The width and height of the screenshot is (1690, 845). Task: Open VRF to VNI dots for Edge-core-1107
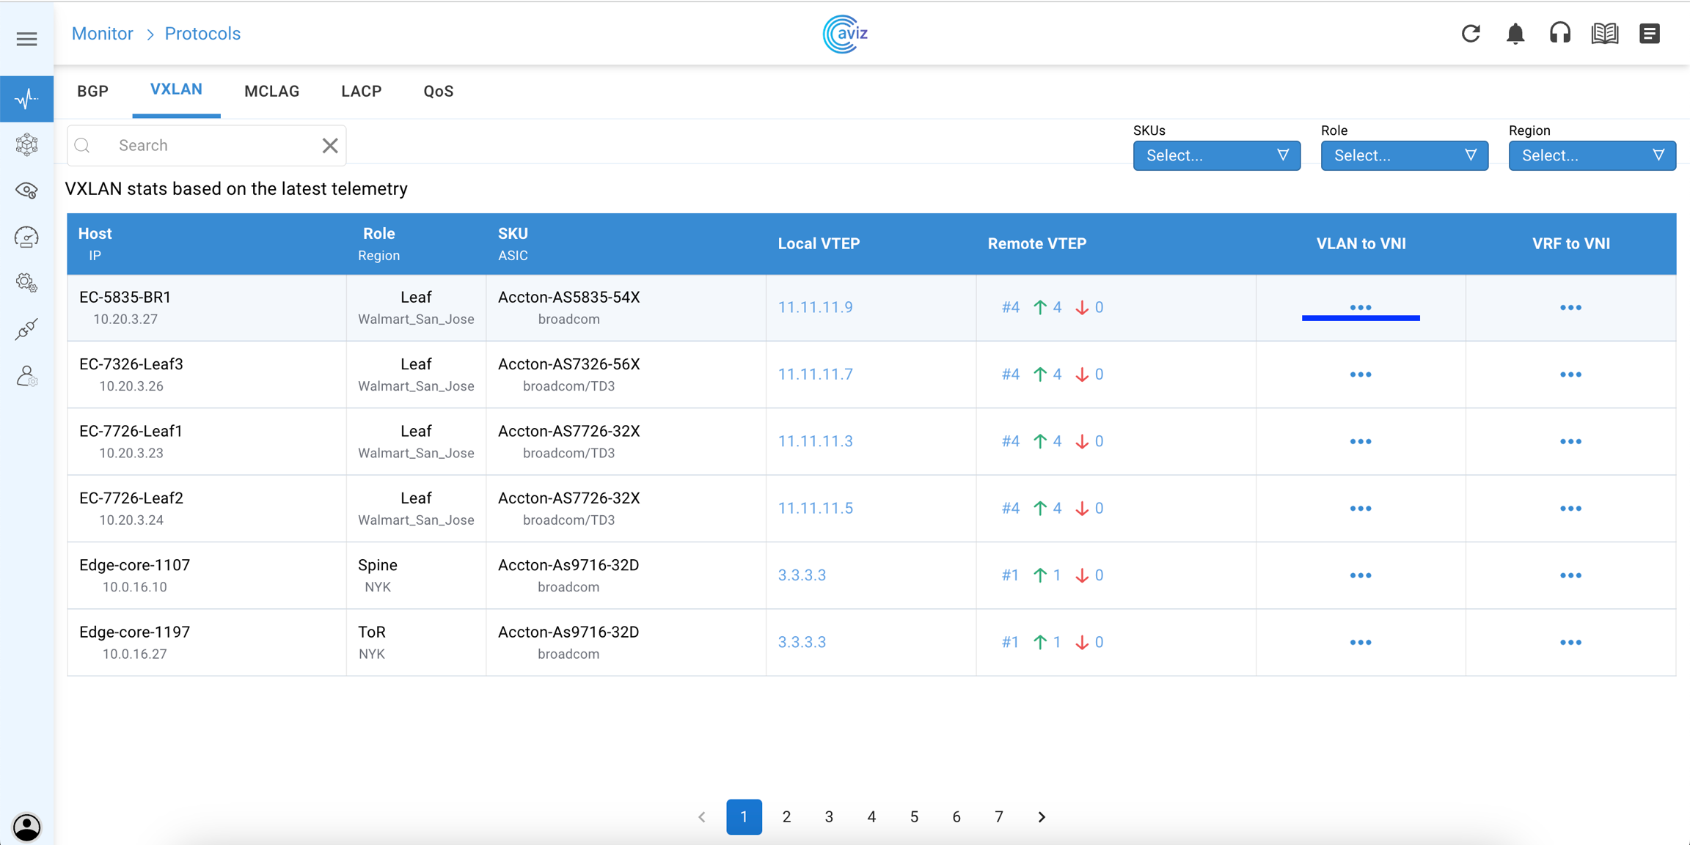pyautogui.click(x=1570, y=576)
